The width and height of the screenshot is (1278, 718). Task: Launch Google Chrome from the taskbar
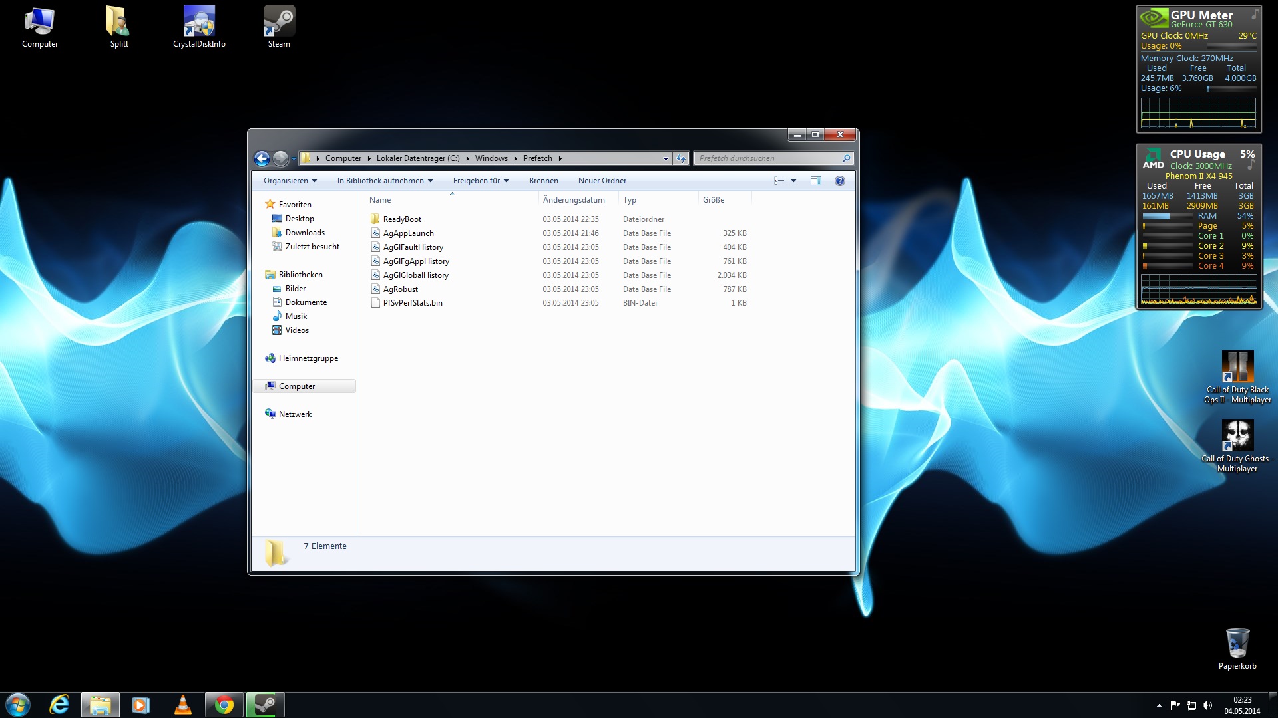[224, 705]
